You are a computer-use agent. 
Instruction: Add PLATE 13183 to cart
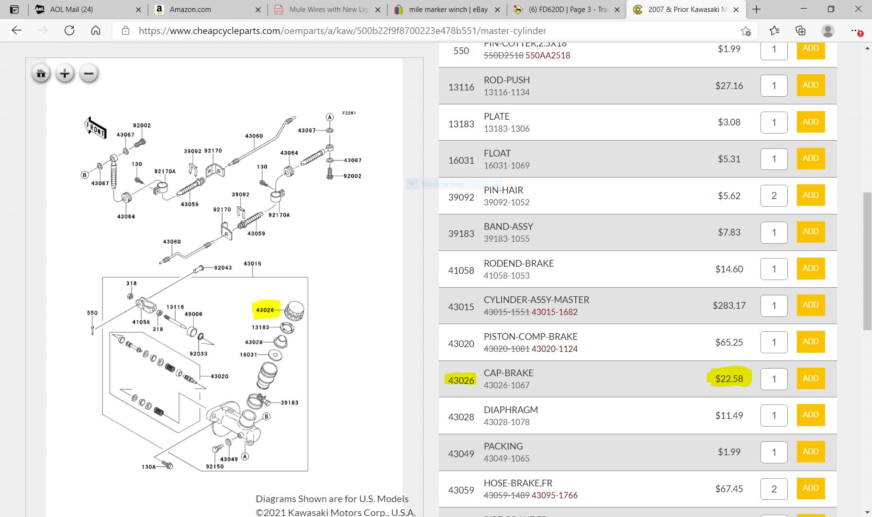(x=810, y=122)
